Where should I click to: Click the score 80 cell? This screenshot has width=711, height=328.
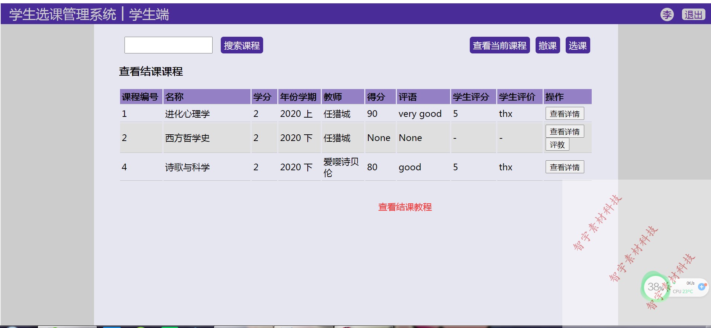click(380, 167)
